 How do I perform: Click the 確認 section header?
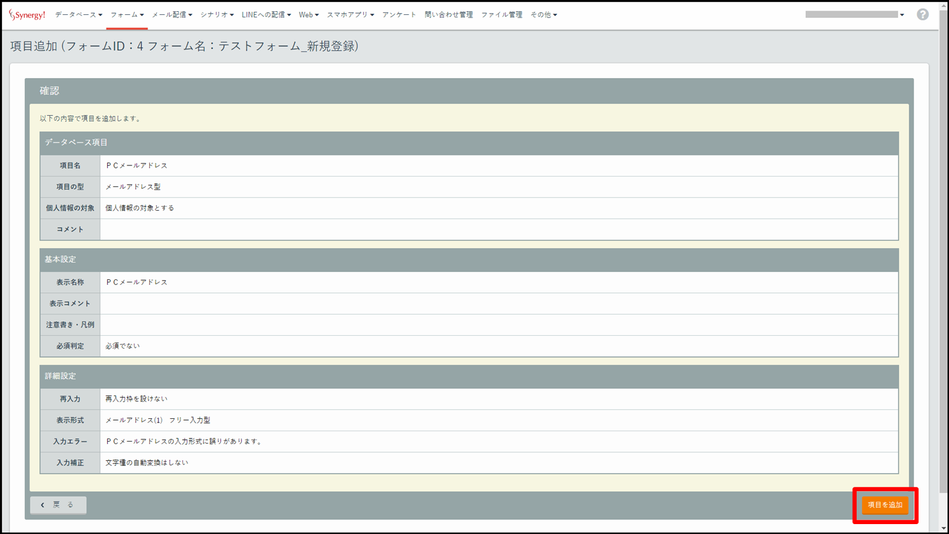click(x=50, y=91)
